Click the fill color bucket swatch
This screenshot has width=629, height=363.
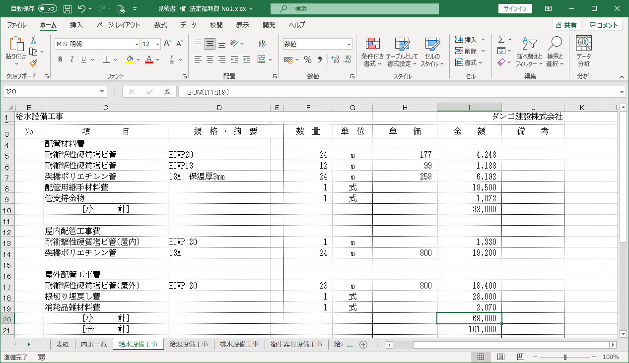[130, 60]
